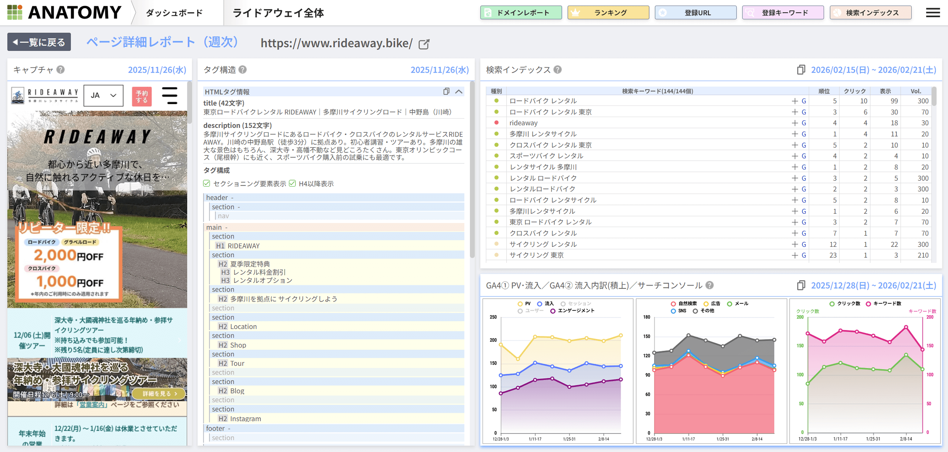Open the hamburger menu at top right

tap(932, 13)
